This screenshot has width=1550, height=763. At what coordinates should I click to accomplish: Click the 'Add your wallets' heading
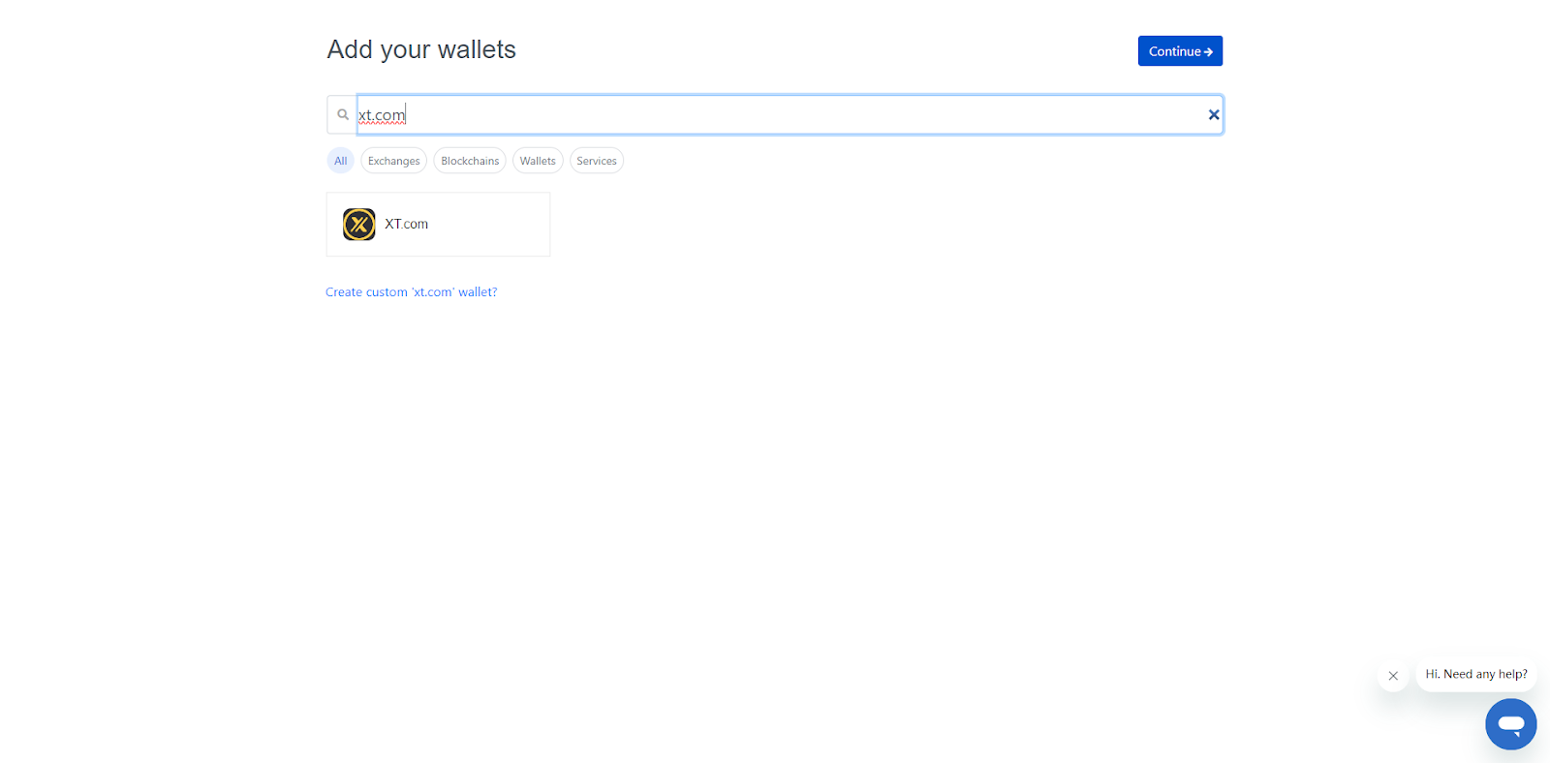pos(421,49)
